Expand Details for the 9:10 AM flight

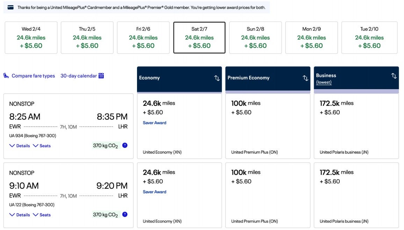tap(20, 215)
